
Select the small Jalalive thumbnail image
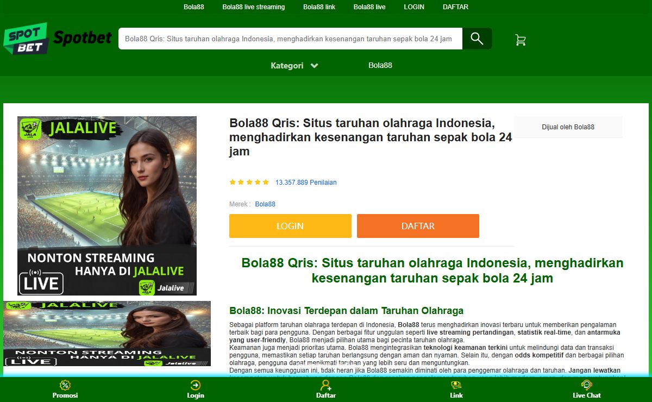107,334
